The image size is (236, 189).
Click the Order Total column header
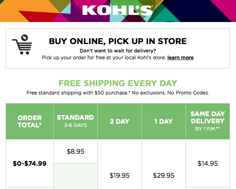tap(30, 121)
